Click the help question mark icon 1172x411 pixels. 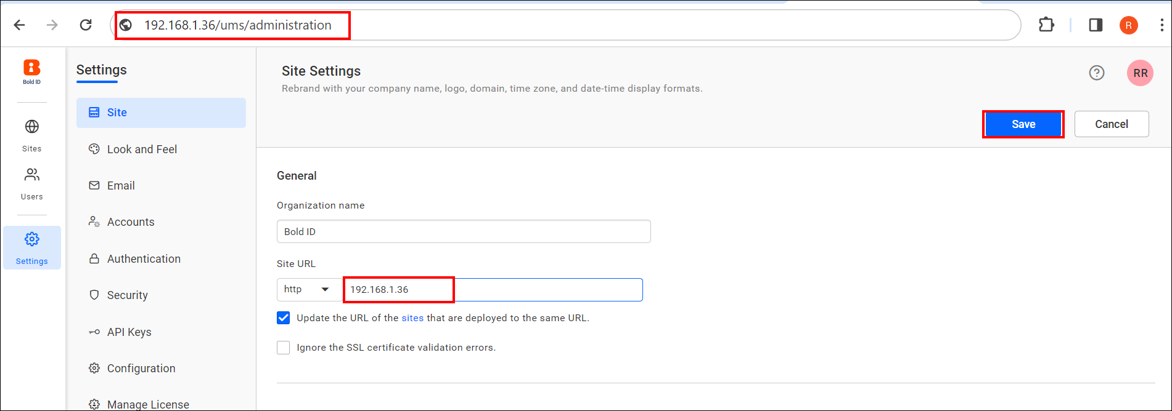[x=1097, y=73]
